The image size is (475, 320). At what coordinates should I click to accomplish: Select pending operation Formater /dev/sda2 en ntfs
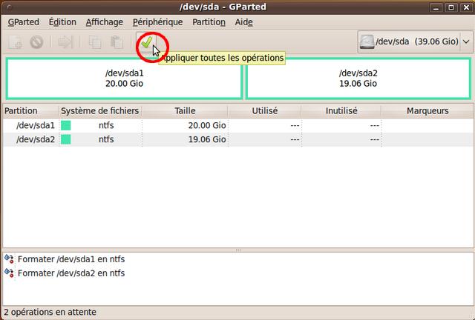(71, 273)
